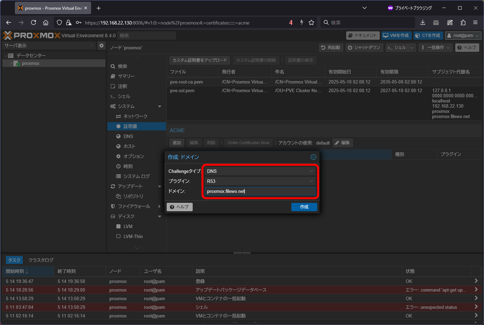Open Firefox hamburger menu

pos(475,22)
